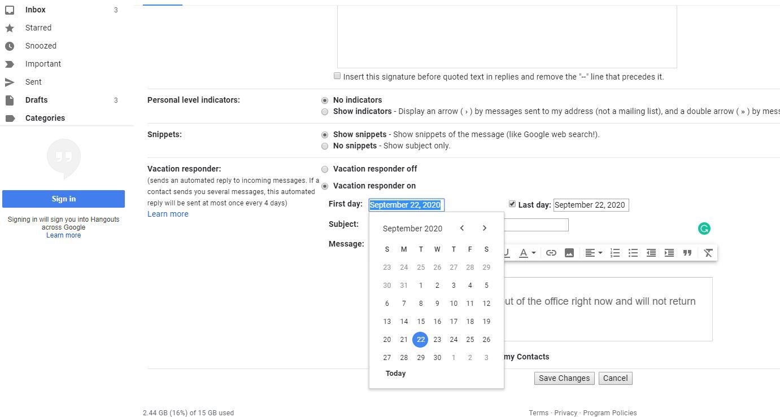The width and height of the screenshot is (780, 417).
Task: Click the First day date field
Action: [407, 205]
